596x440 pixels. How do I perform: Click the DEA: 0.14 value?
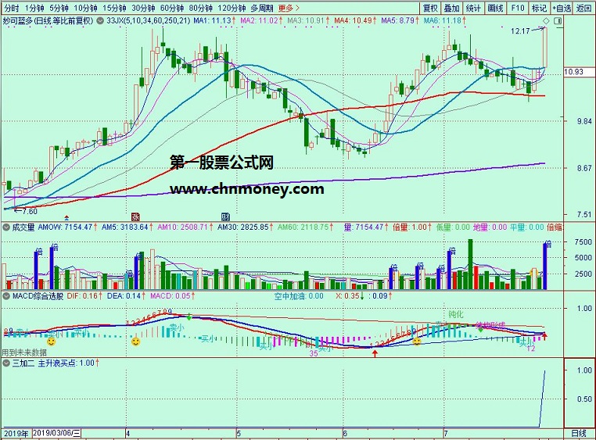pyautogui.click(x=126, y=295)
